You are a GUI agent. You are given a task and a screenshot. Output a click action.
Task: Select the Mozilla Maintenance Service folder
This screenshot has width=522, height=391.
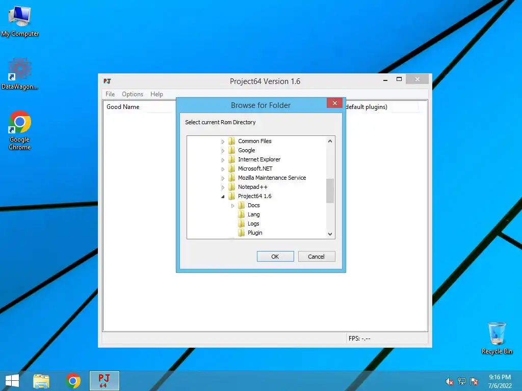[272, 178]
